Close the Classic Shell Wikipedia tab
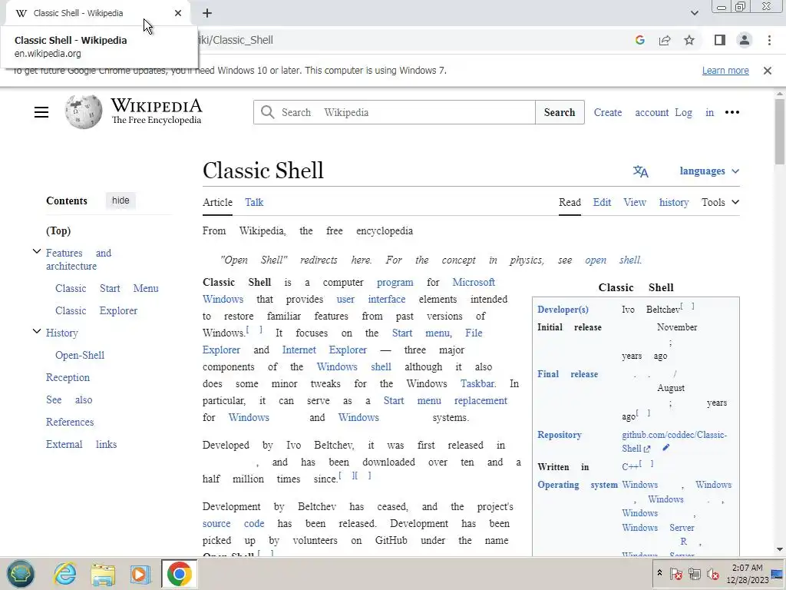 [x=178, y=13]
